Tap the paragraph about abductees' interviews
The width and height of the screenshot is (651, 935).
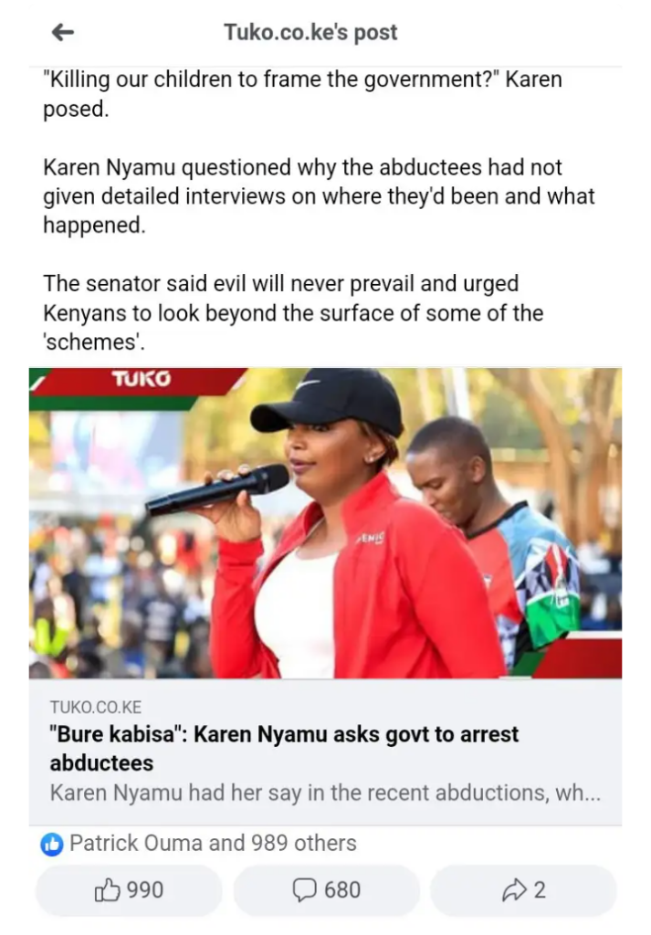point(319,196)
